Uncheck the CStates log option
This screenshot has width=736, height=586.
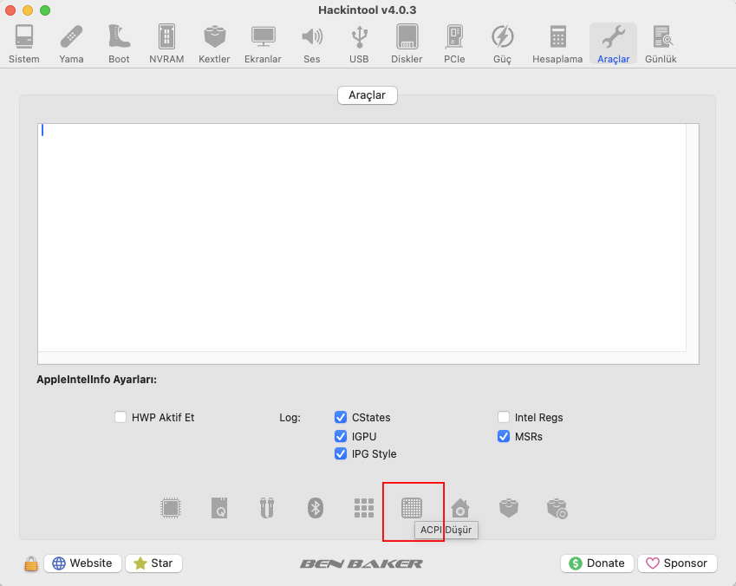341,417
